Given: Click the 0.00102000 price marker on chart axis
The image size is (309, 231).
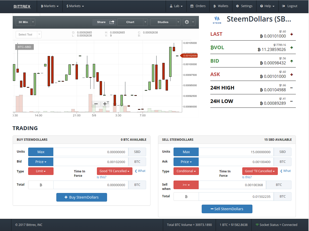Looking at the screenshot, I should click(x=188, y=56).
